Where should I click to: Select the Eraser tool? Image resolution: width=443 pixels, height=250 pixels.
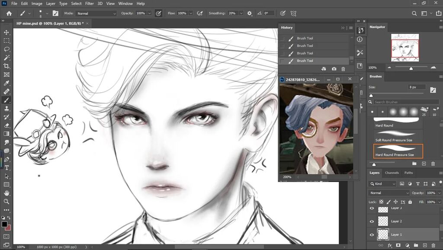6,125
